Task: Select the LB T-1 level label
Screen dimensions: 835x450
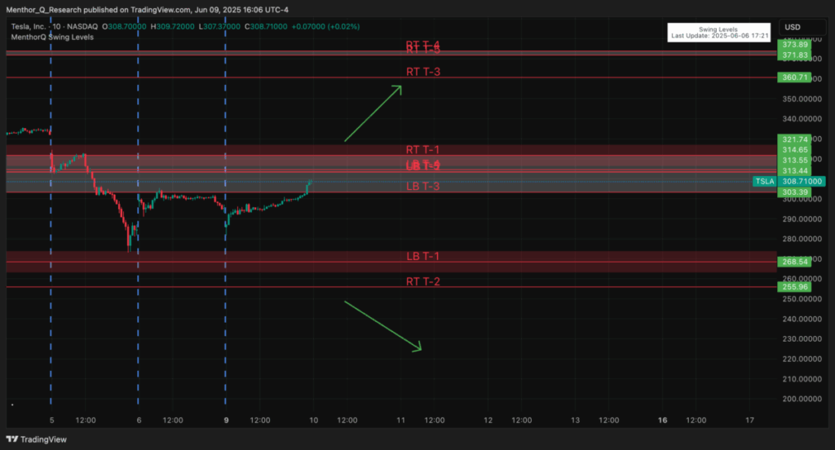Action: pyautogui.click(x=423, y=256)
